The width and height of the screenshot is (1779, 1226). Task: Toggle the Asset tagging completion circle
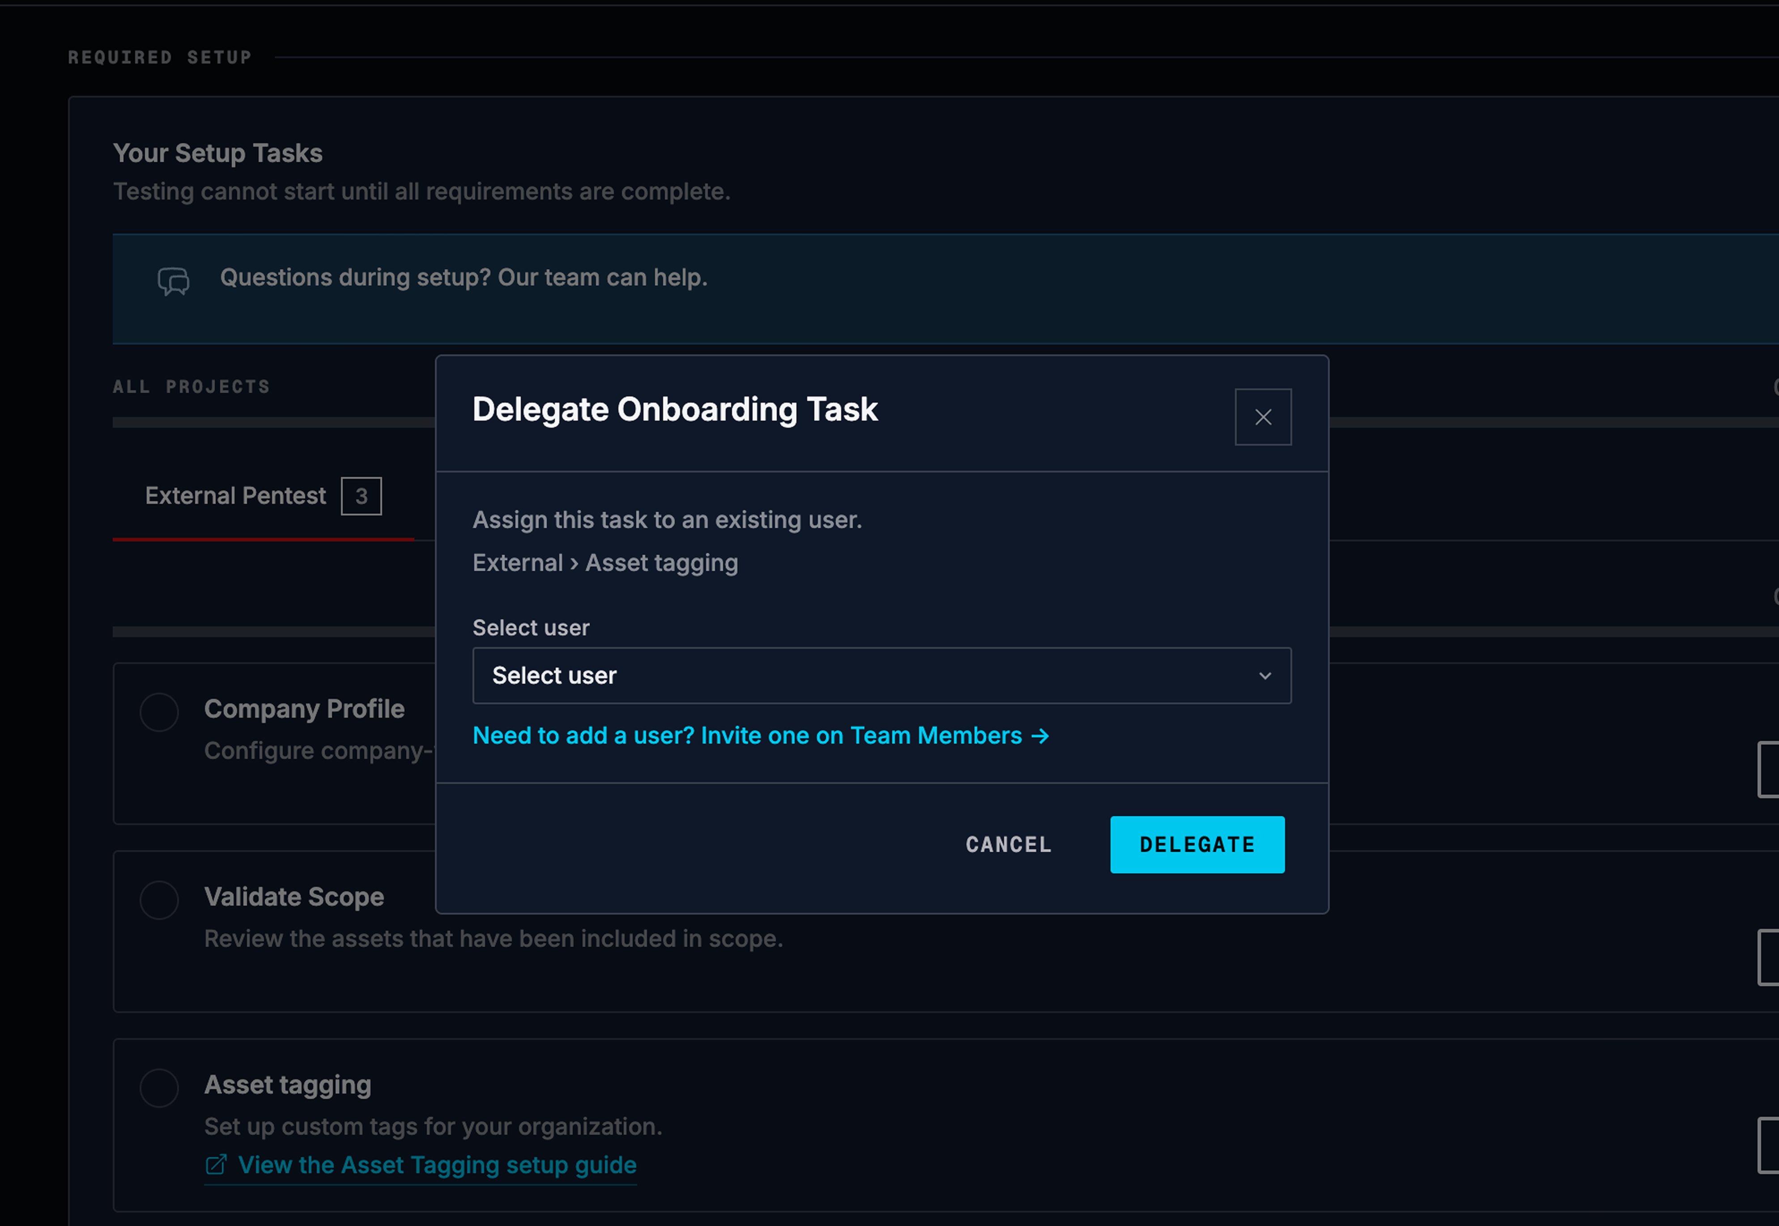coord(159,1088)
